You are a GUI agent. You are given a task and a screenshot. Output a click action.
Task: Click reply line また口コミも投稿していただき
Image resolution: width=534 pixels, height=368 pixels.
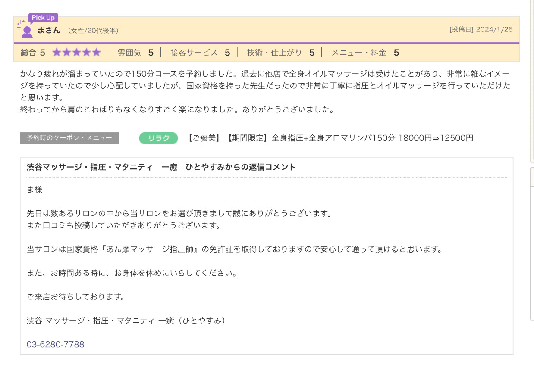[x=123, y=225]
